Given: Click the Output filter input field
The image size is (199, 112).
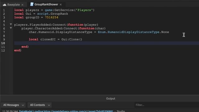Looking at the screenshot, I should 167,105.
